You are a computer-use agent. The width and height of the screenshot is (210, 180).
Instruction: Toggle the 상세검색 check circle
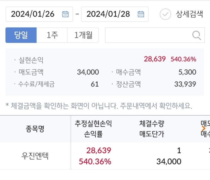coord(165,14)
